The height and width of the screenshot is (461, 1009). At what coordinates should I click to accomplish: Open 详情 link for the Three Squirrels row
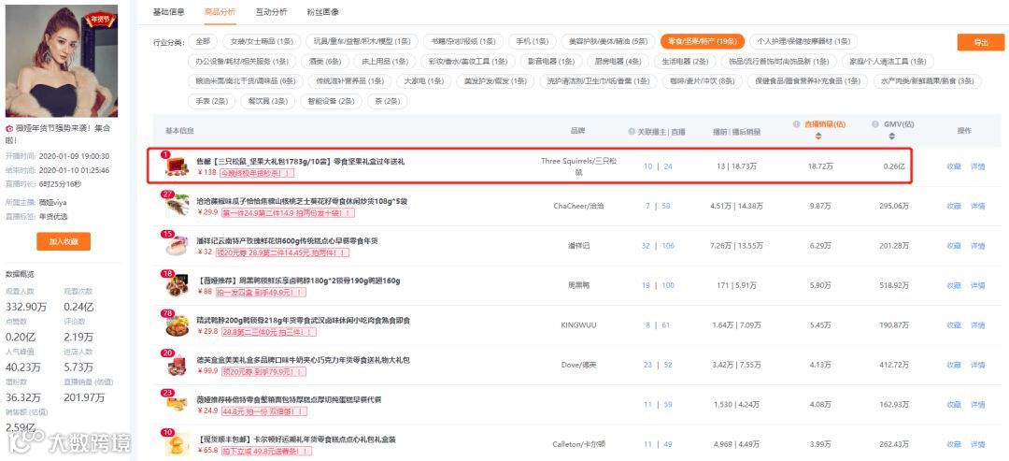click(x=977, y=166)
